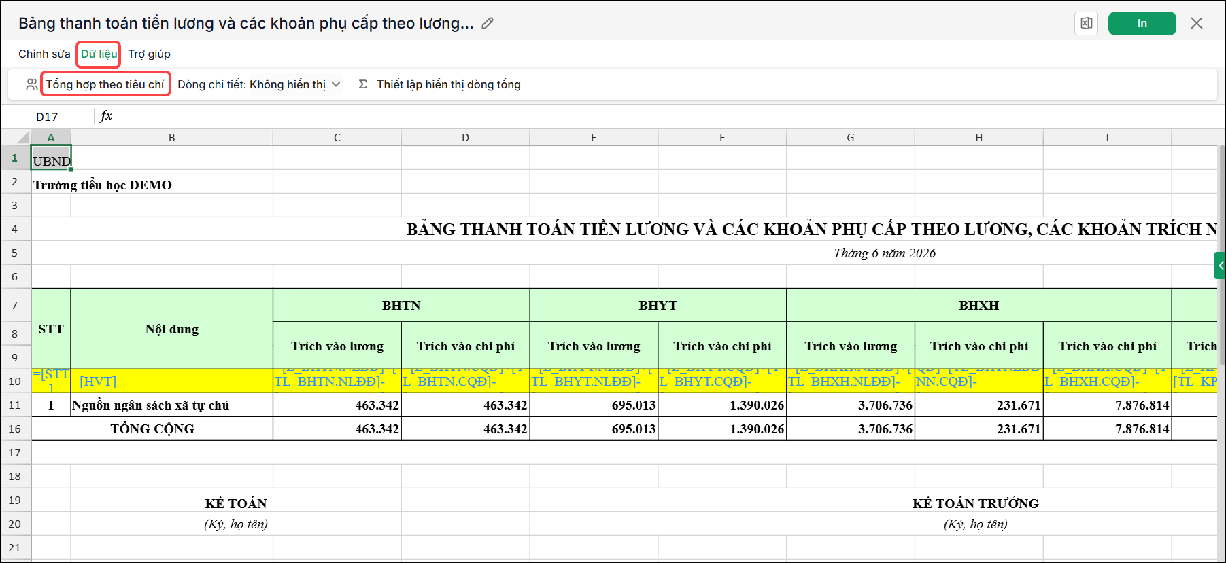Viewport: 1226px width, 563px height.
Task: Click the pencil edit title icon
Action: tap(488, 23)
